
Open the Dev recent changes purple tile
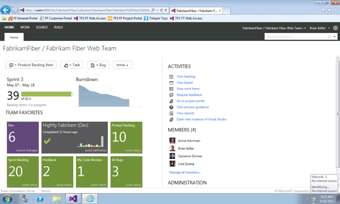coord(23,138)
